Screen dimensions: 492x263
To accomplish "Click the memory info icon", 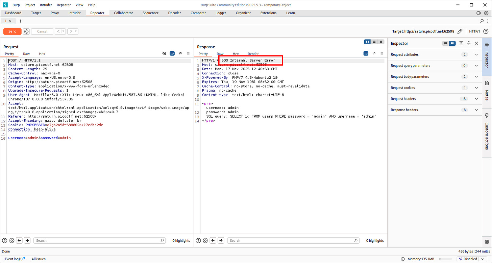I will point(403,259).
